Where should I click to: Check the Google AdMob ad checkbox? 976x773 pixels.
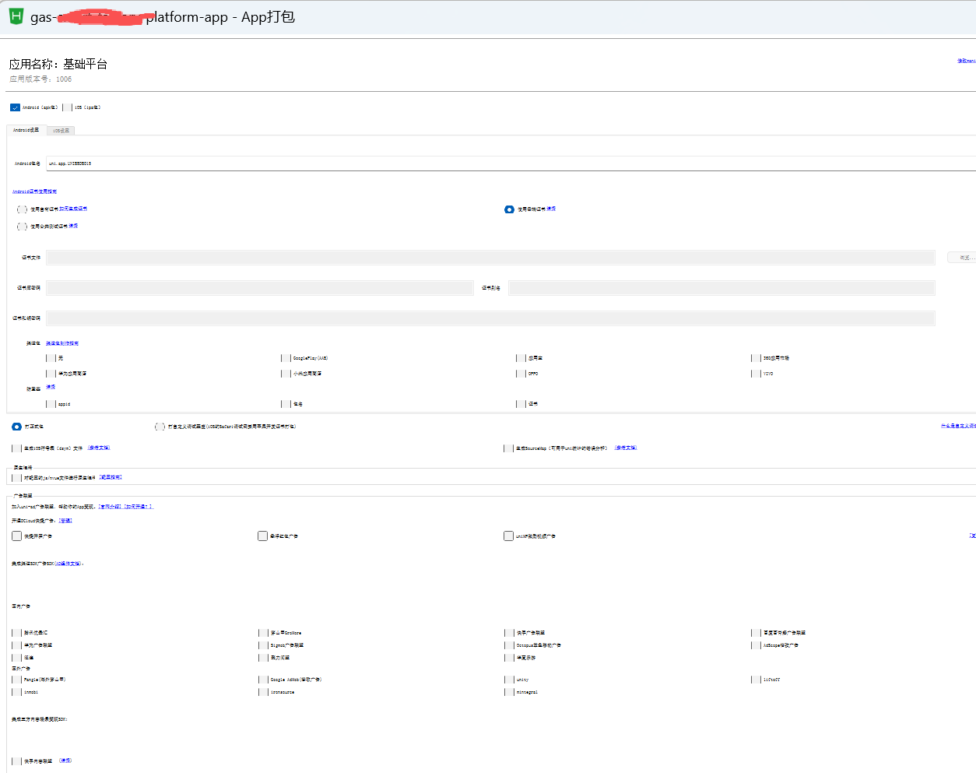click(263, 680)
